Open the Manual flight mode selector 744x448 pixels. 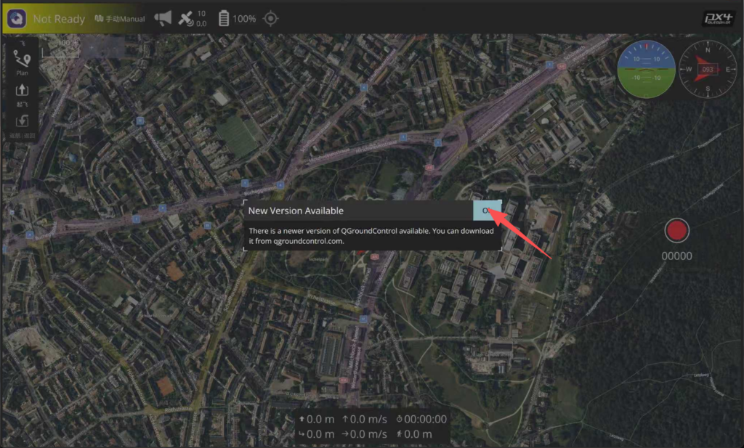click(120, 19)
